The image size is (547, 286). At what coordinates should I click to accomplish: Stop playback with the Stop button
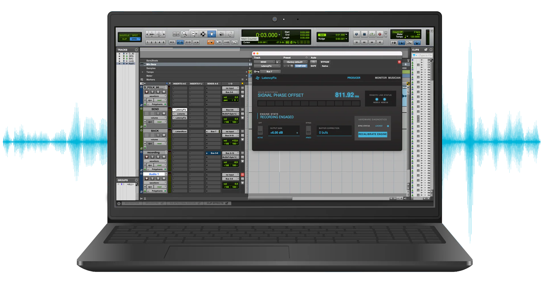pos(364,34)
